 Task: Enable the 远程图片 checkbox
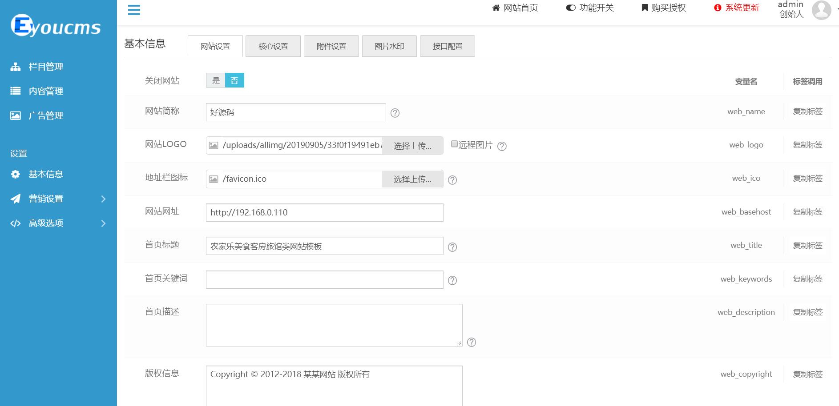[454, 144]
